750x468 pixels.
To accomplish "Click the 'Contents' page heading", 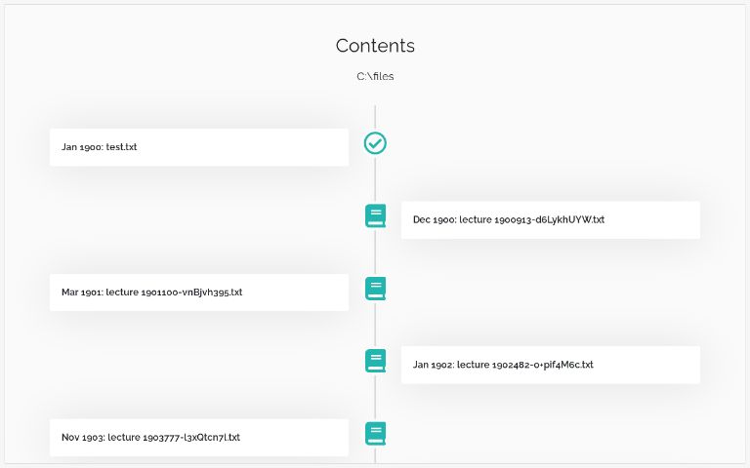I will pos(375,46).
